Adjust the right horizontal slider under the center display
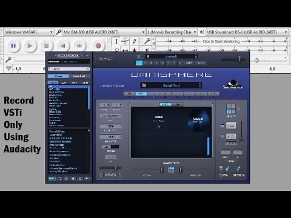The width and height of the screenshot is (291, 218). [x=195, y=170]
